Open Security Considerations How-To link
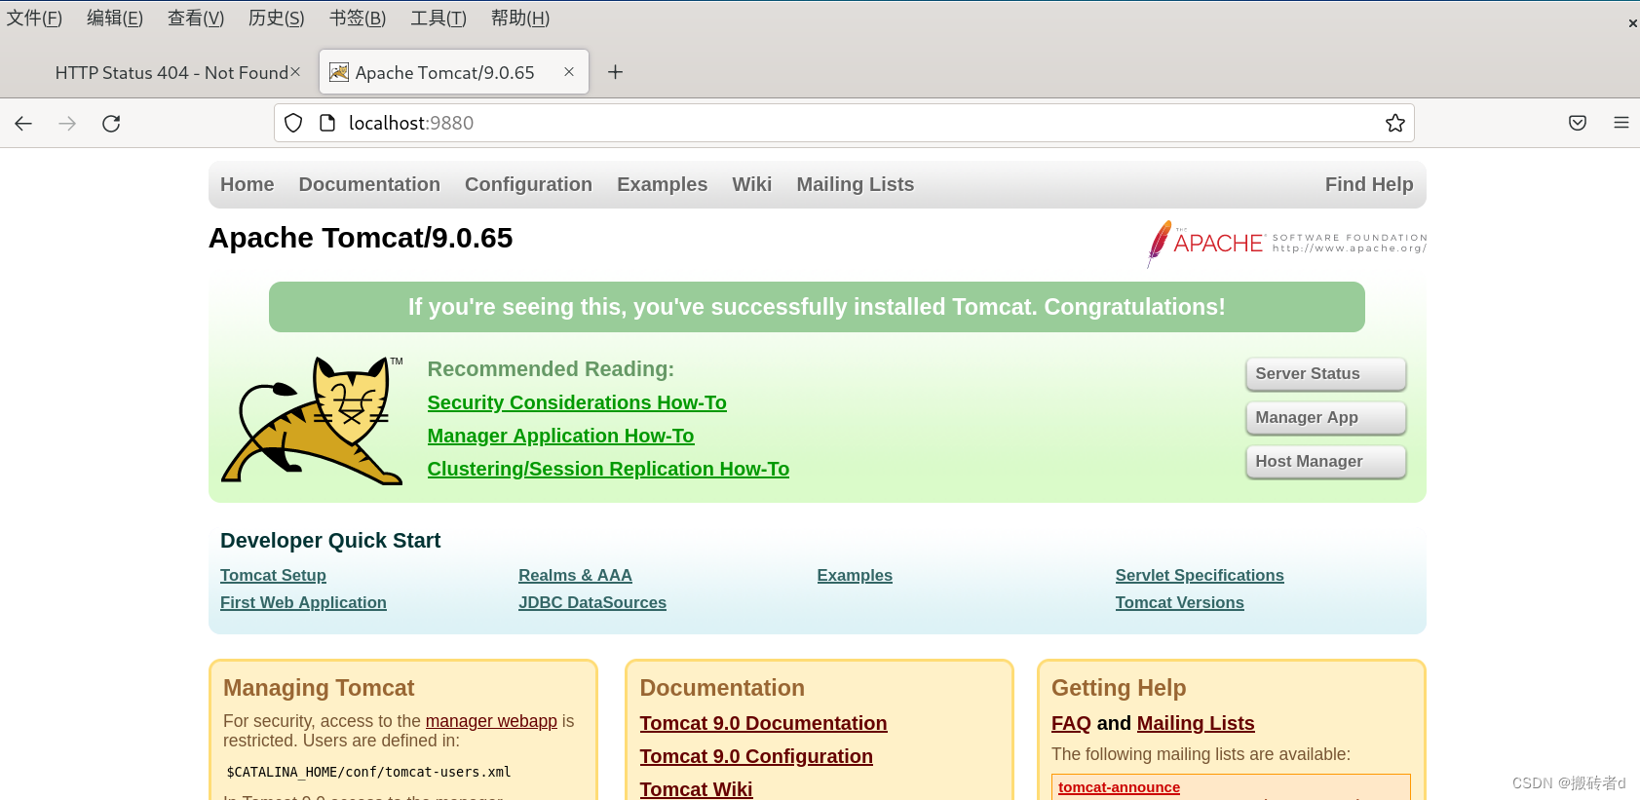 pos(577,402)
